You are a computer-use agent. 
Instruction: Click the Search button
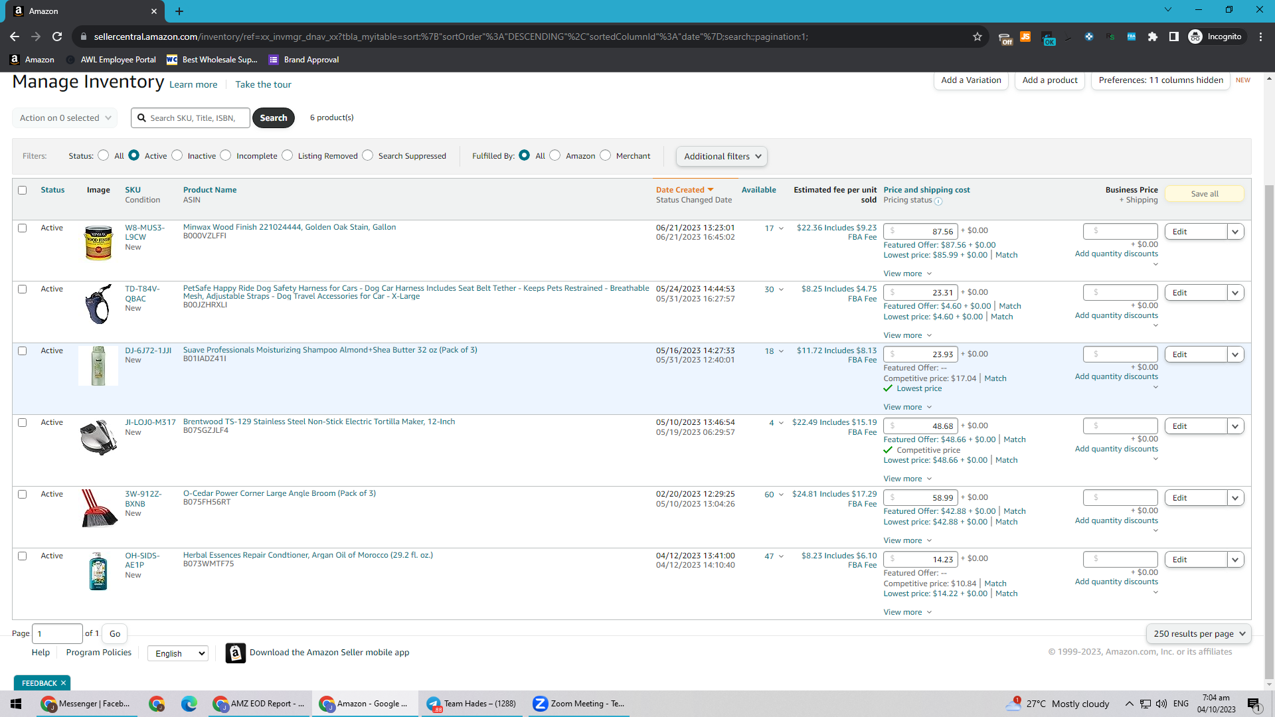click(274, 118)
